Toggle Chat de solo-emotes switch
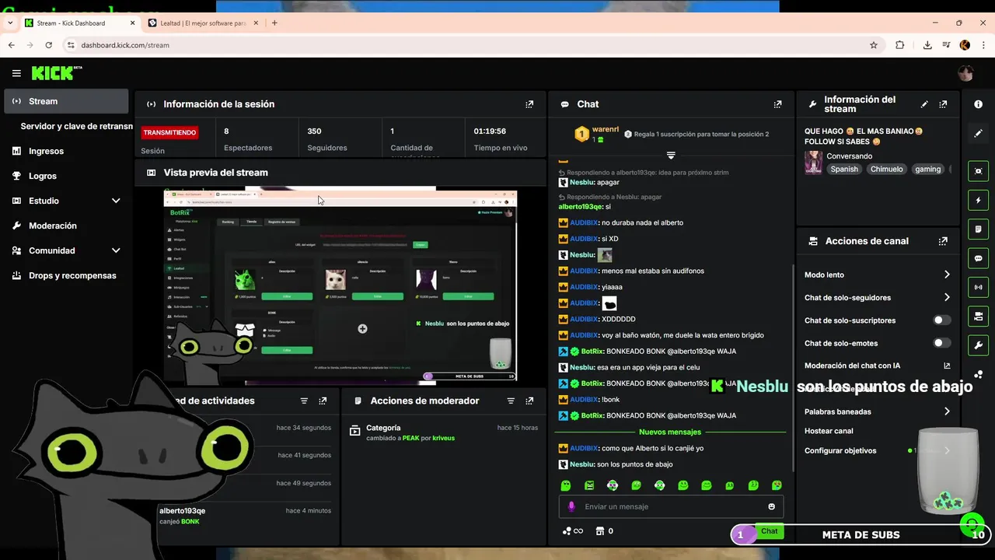Image resolution: width=995 pixels, height=560 pixels. tap(941, 343)
